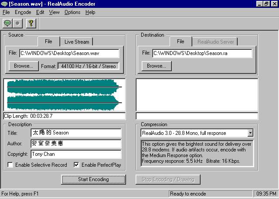
Task: Select the Source File tab
Action: pyautogui.click(x=48, y=41)
